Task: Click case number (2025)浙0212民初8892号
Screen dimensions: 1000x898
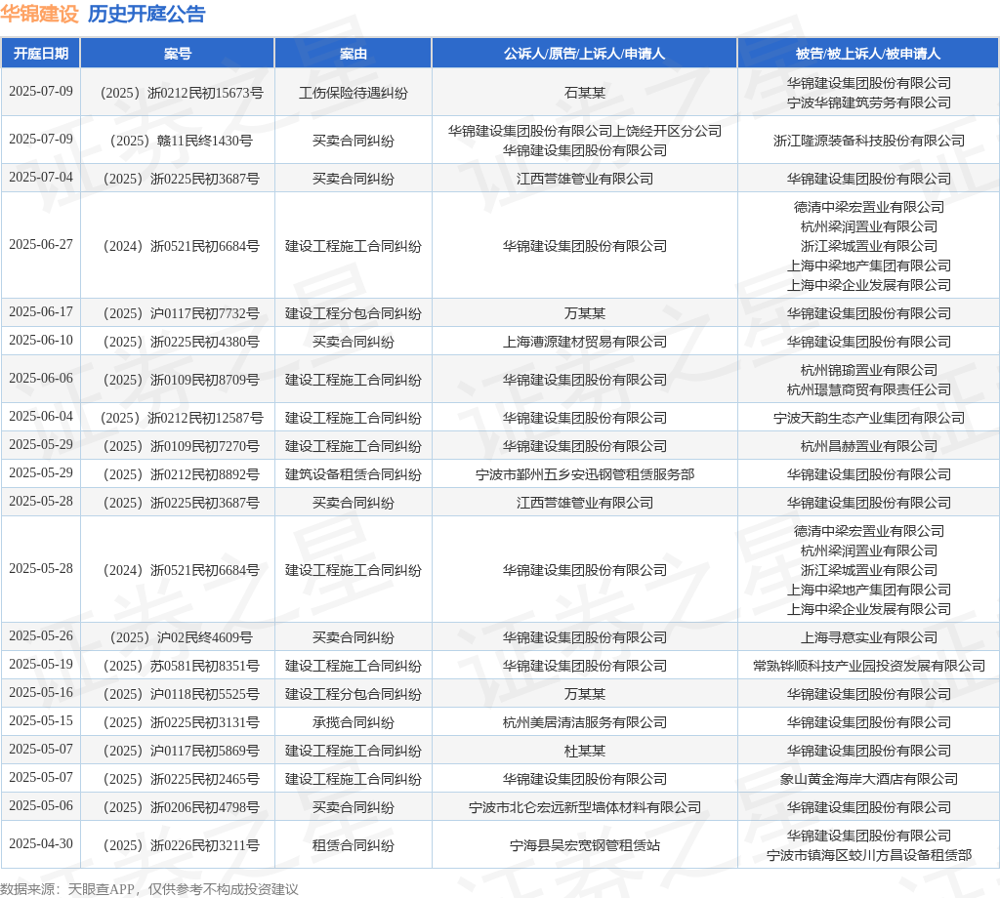Action: pyautogui.click(x=181, y=474)
